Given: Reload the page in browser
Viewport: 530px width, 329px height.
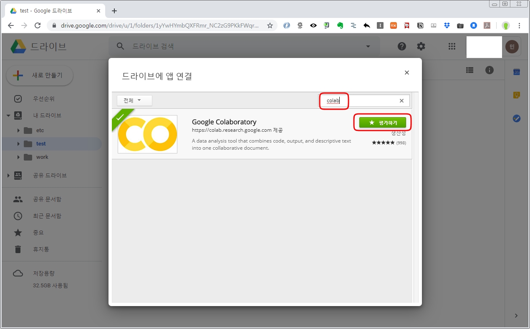Looking at the screenshot, I should tap(38, 25).
